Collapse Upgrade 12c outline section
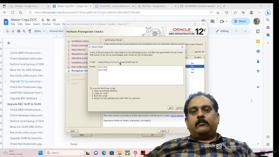This screenshot has height=157, width=279. 5,82
